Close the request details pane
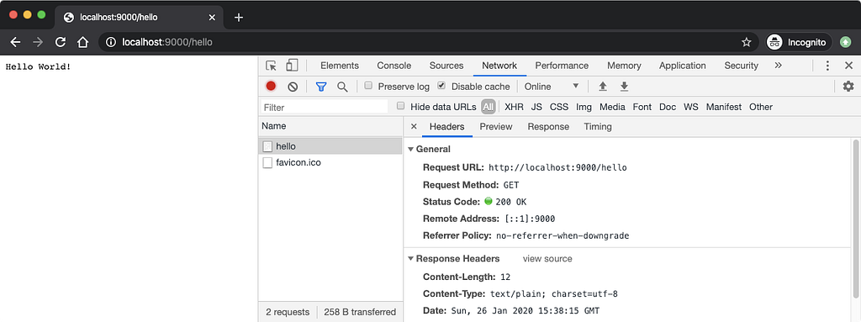The width and height of the screenshot is (861, 322). [x=414, y=126]
